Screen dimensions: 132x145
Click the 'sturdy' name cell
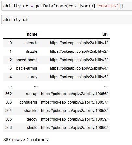pos(32,77)
